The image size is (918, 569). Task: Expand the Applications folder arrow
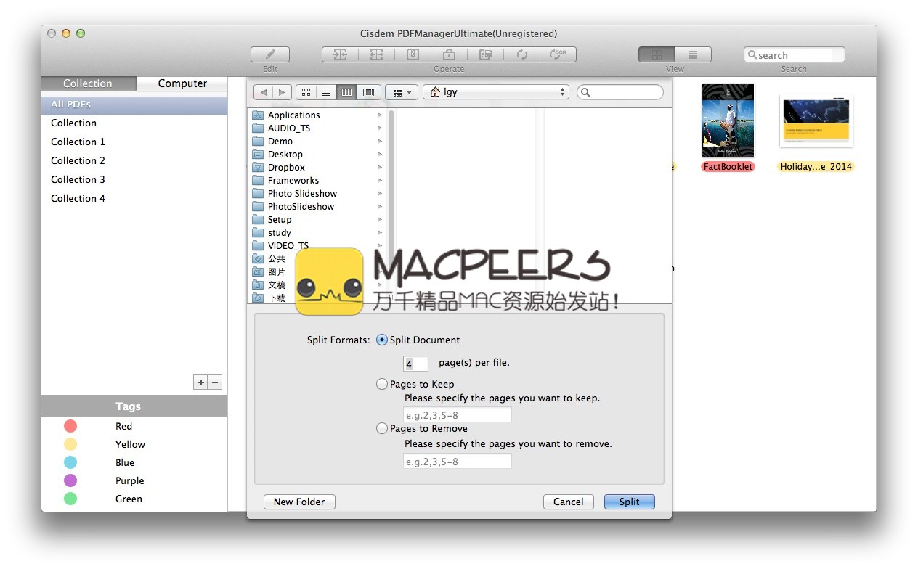tap(380, 115)
